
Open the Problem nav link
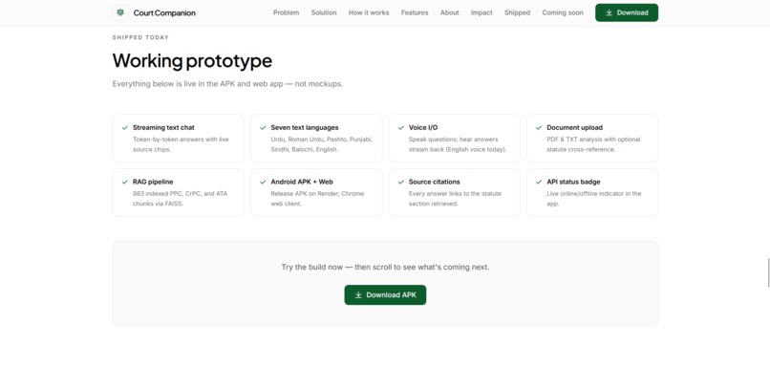286,12
